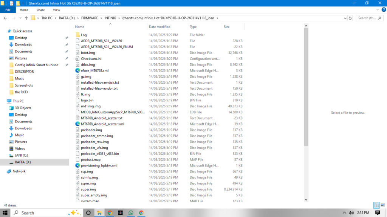Select JANI (C:) drive in sidebar

21,155
